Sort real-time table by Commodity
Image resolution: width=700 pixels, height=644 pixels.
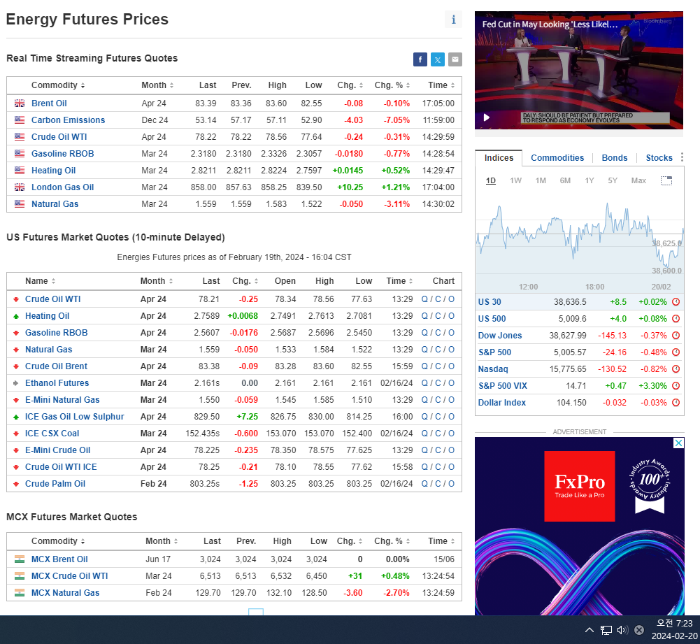(x=58, y=85)
